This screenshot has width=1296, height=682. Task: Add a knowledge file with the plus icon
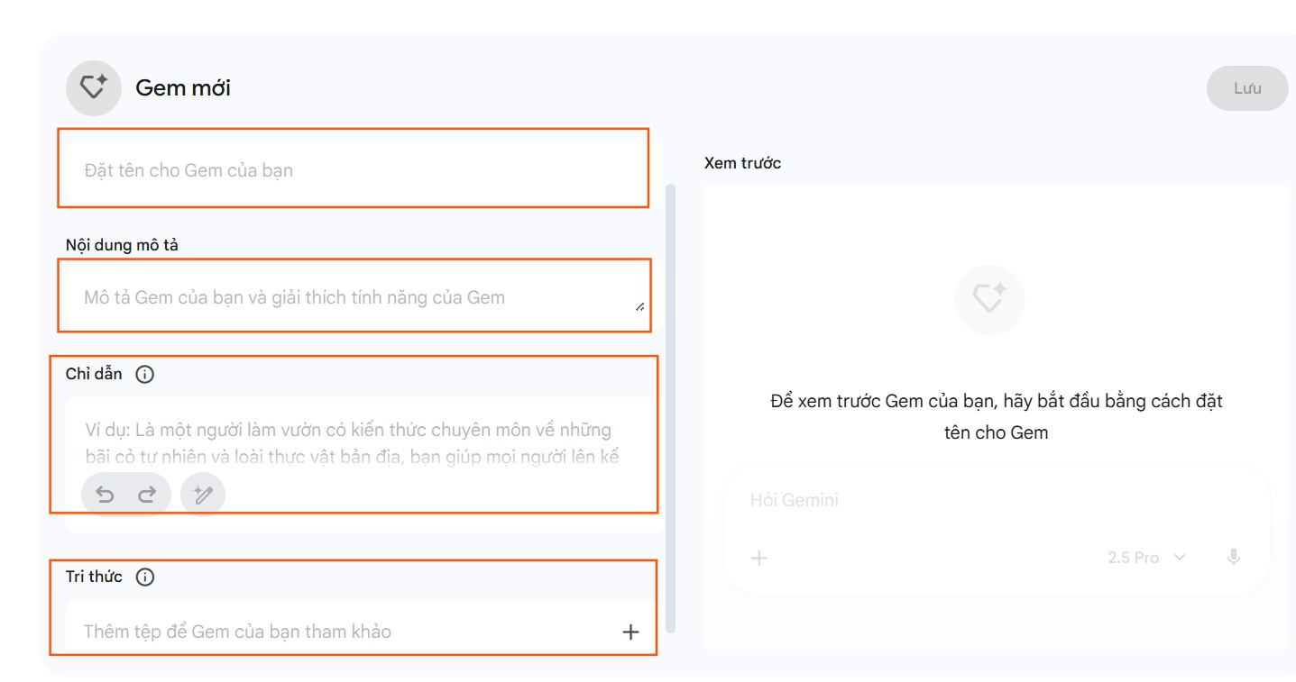tap(630, 632)
